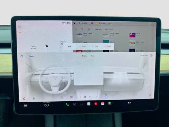Tap the padlock icon on the car
This screenshot has width=169, height=127.
click(46, 46)
